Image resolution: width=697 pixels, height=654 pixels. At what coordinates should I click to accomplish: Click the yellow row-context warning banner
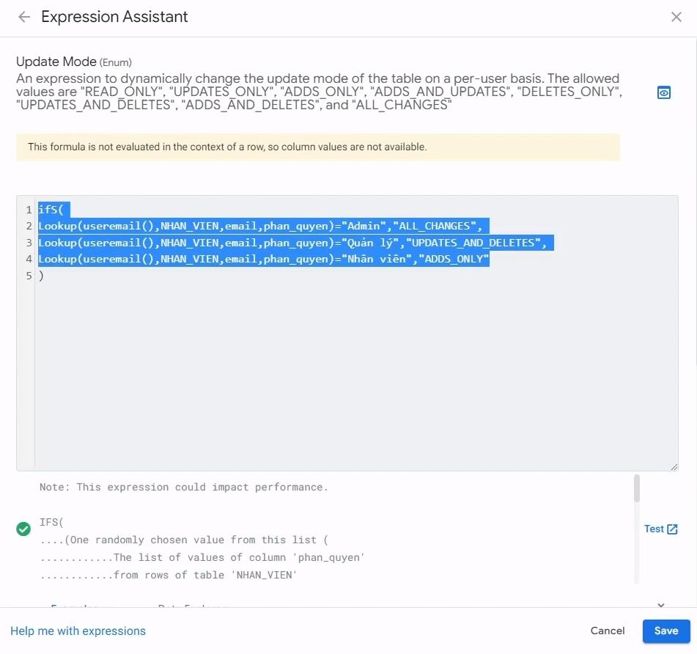(x=317, y=147)
